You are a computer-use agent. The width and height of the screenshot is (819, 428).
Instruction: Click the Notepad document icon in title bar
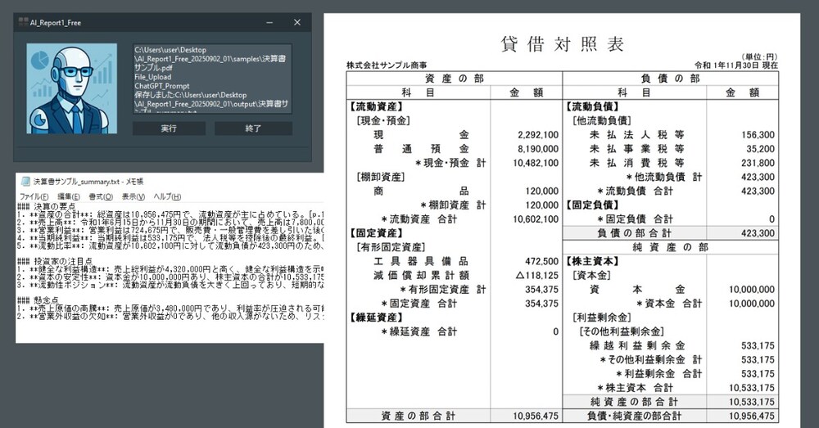25,182
